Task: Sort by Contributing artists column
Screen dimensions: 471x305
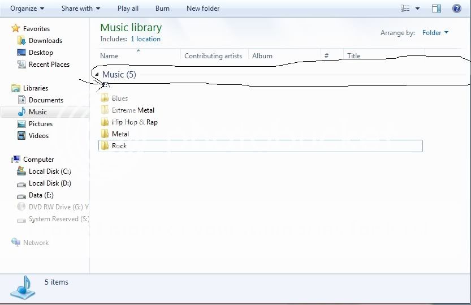Action: (214, 55)
